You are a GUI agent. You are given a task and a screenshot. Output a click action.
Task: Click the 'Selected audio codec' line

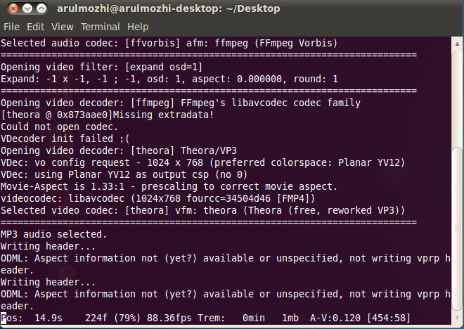click(169, 43)
